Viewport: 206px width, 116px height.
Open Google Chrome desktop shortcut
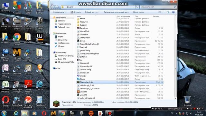(17, 39)
